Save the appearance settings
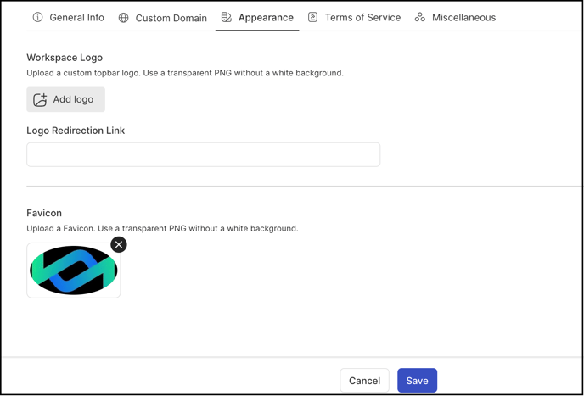The width and height of the screenshot is (584, 396). tap(417, 381)
